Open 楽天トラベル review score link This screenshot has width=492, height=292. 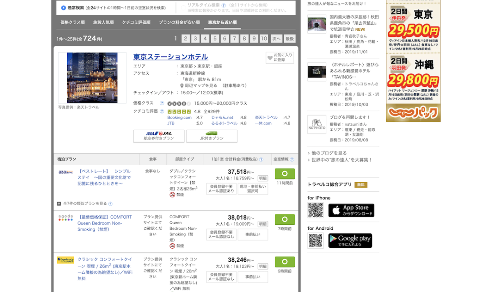[x=266, y=118]
